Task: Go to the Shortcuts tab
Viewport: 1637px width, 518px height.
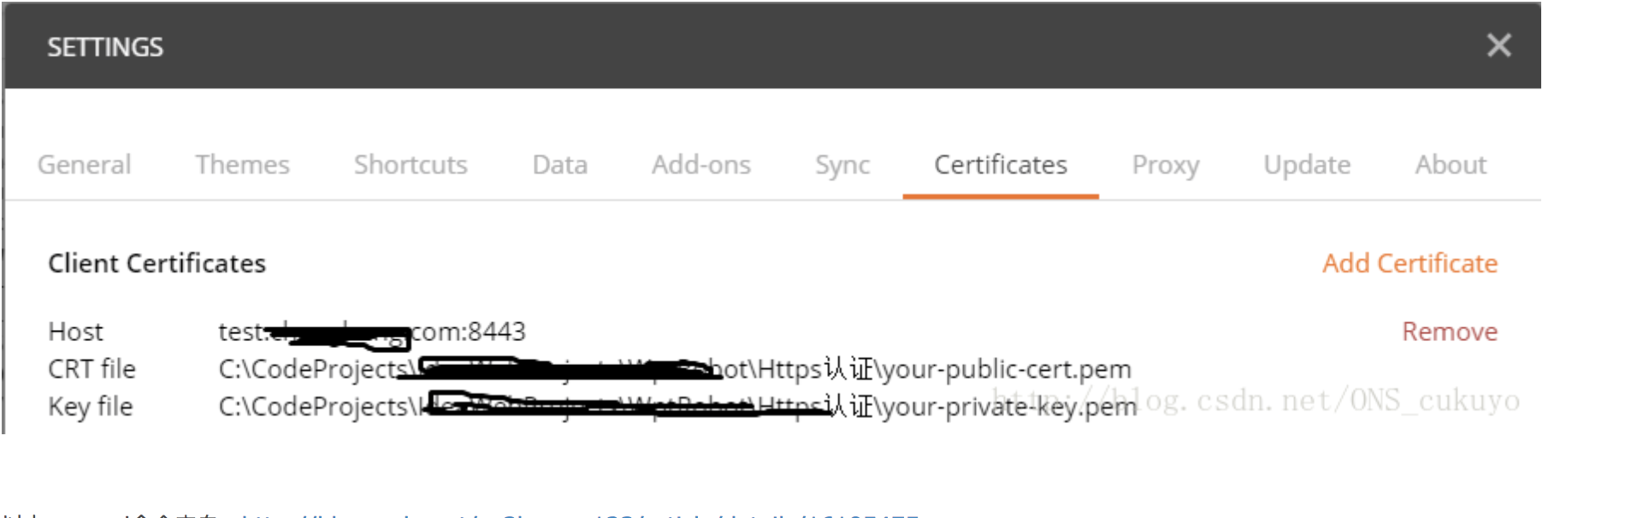Action: [411, 164]
